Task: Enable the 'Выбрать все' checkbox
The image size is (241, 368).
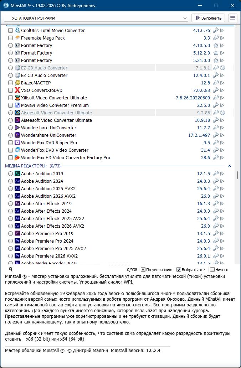Action: (x=179, y=270)
